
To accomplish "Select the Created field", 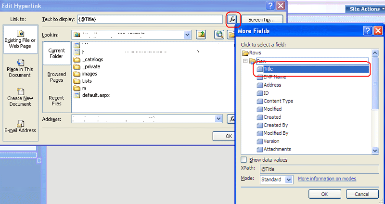I will coord(269,117).
